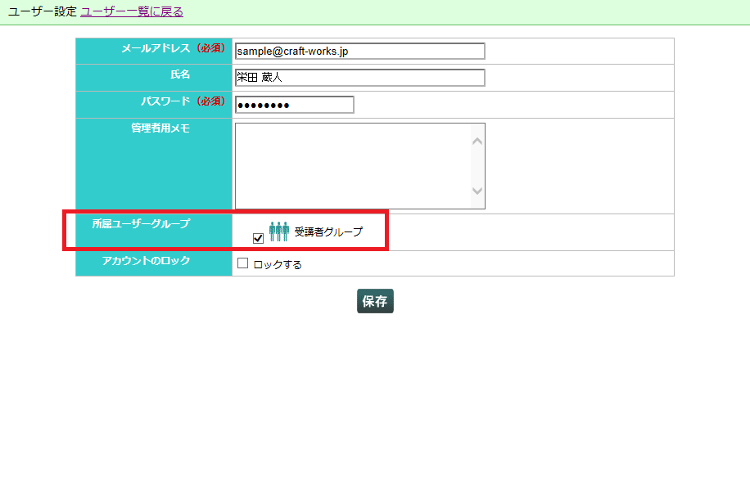
Task: Uncheck the 受講者グループ checkbox
Action: click(x=258, y=238)
